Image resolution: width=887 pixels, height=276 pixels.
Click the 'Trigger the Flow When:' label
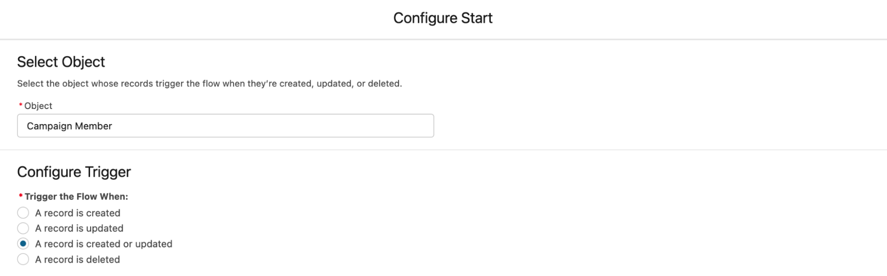(76, 197)
